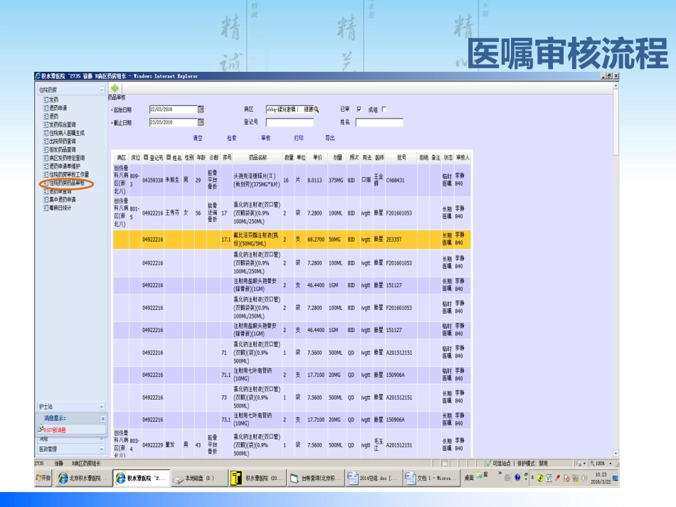This screenshot has width=676, height=507.
Task: Click the scrollbar down arrow of the page
Action: click(x=616, y=454)
